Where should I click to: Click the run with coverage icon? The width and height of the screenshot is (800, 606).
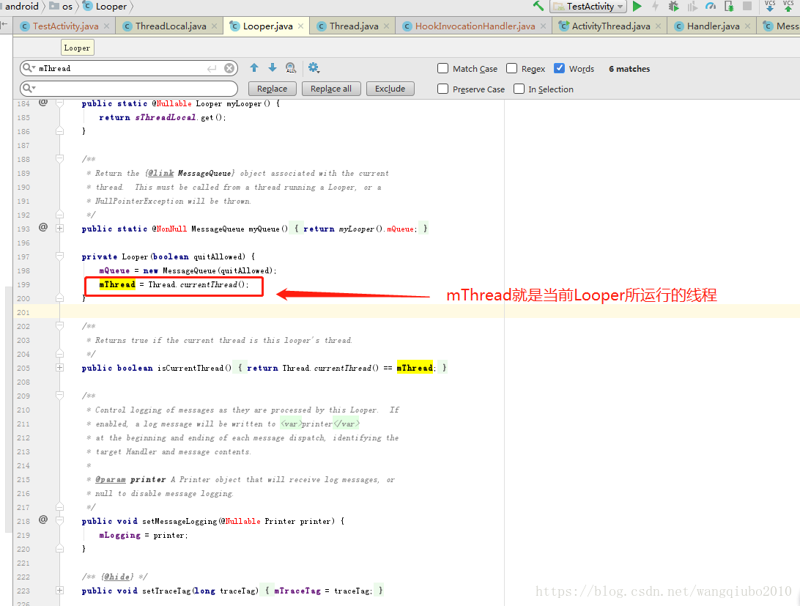click(x=692, y=6)
